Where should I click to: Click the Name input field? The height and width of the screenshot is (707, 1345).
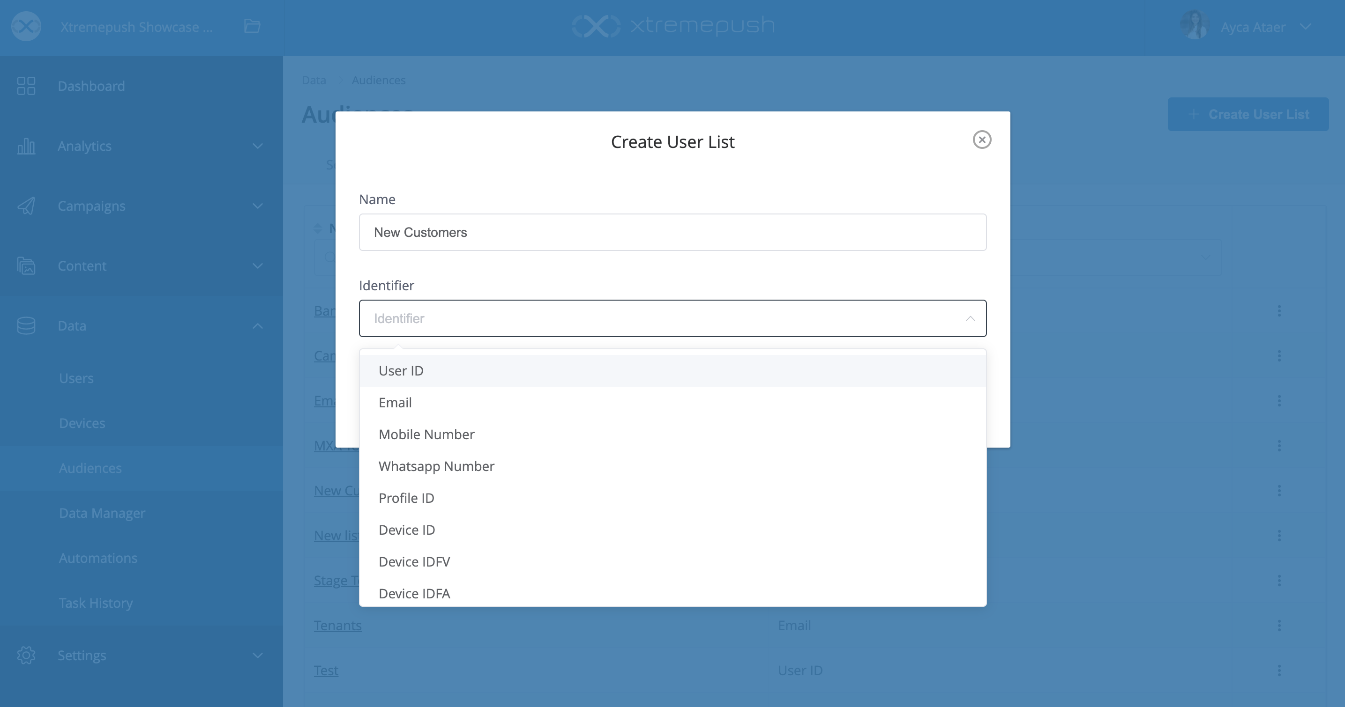tap(672, 233)
